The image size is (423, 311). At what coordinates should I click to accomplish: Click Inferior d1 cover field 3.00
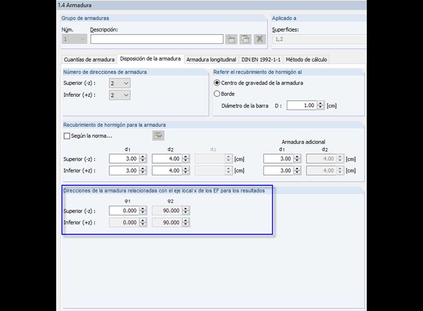(124, 170)
